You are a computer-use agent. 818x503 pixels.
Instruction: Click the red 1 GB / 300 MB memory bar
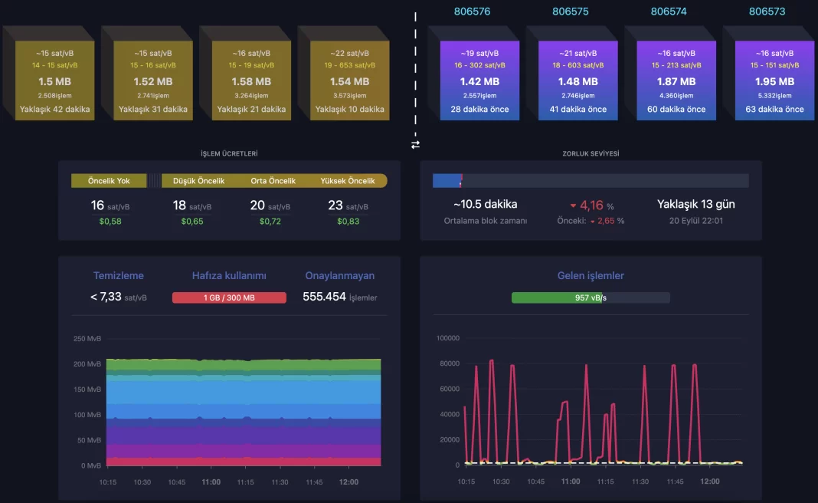tap(229, 298)
